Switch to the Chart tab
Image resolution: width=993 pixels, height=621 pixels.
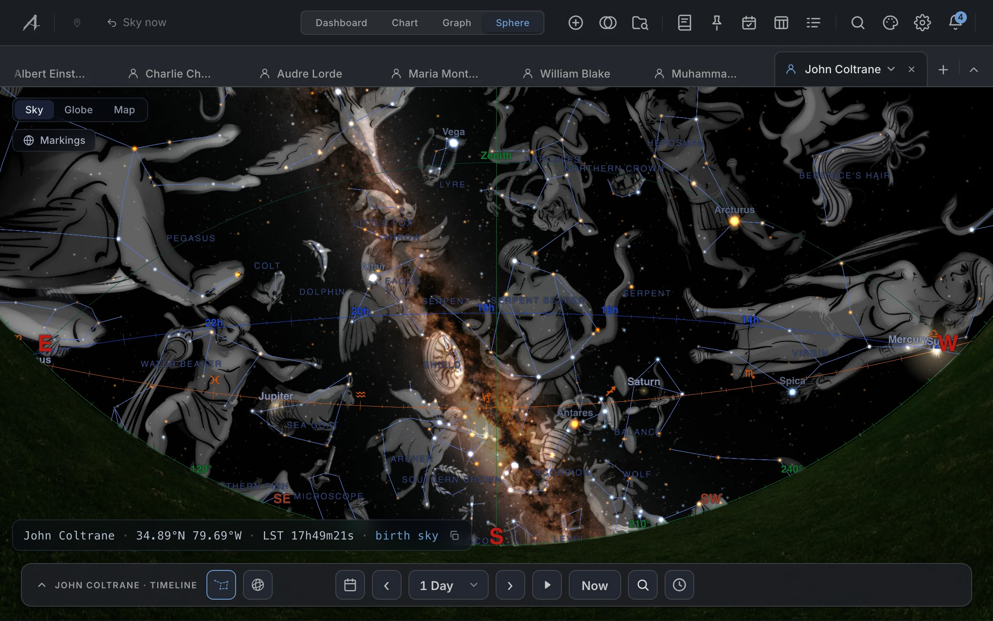405,23
